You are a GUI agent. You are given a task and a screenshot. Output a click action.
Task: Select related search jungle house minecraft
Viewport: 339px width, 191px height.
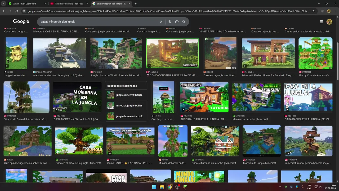pyautogui.click(x=126, y=116)
